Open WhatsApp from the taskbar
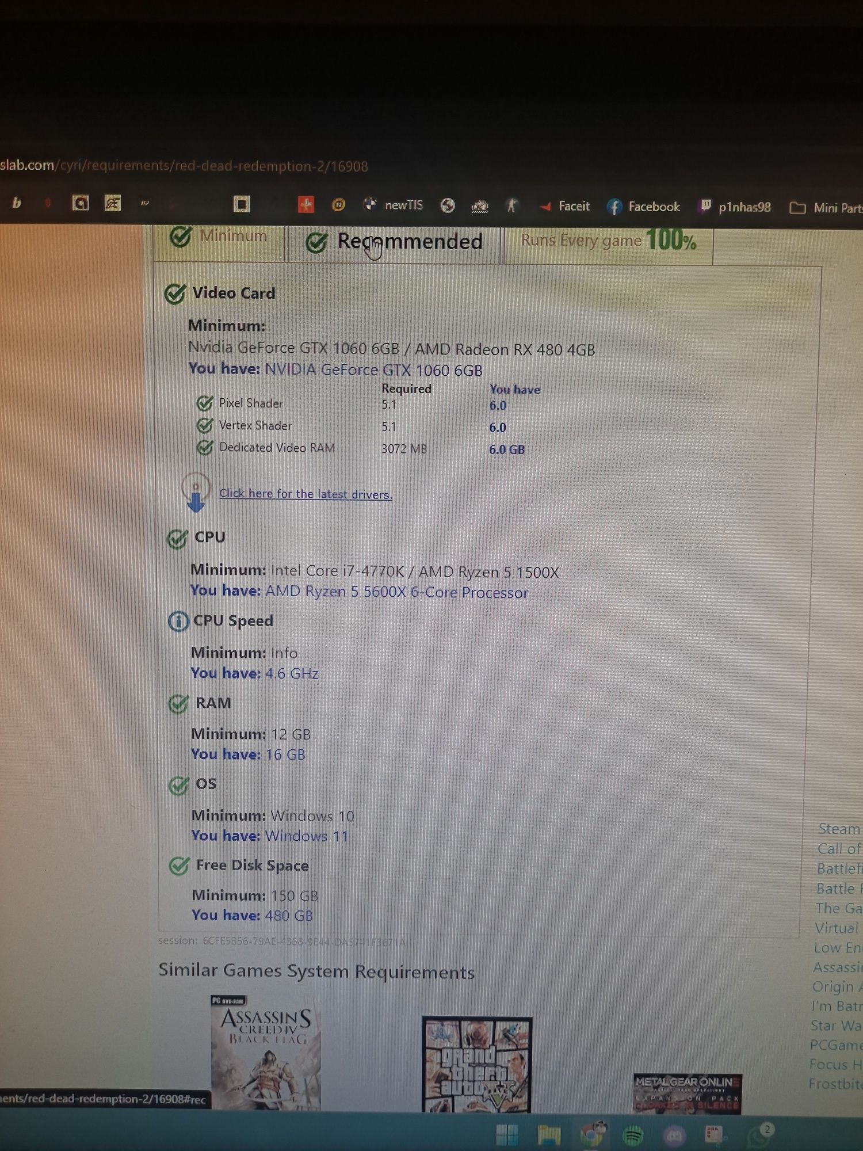 point(761,1135)
